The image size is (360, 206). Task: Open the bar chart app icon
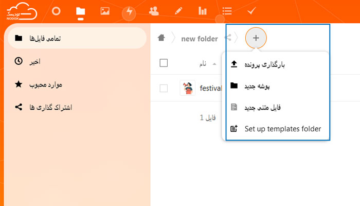pyautogui.click(x=203, y=11)
